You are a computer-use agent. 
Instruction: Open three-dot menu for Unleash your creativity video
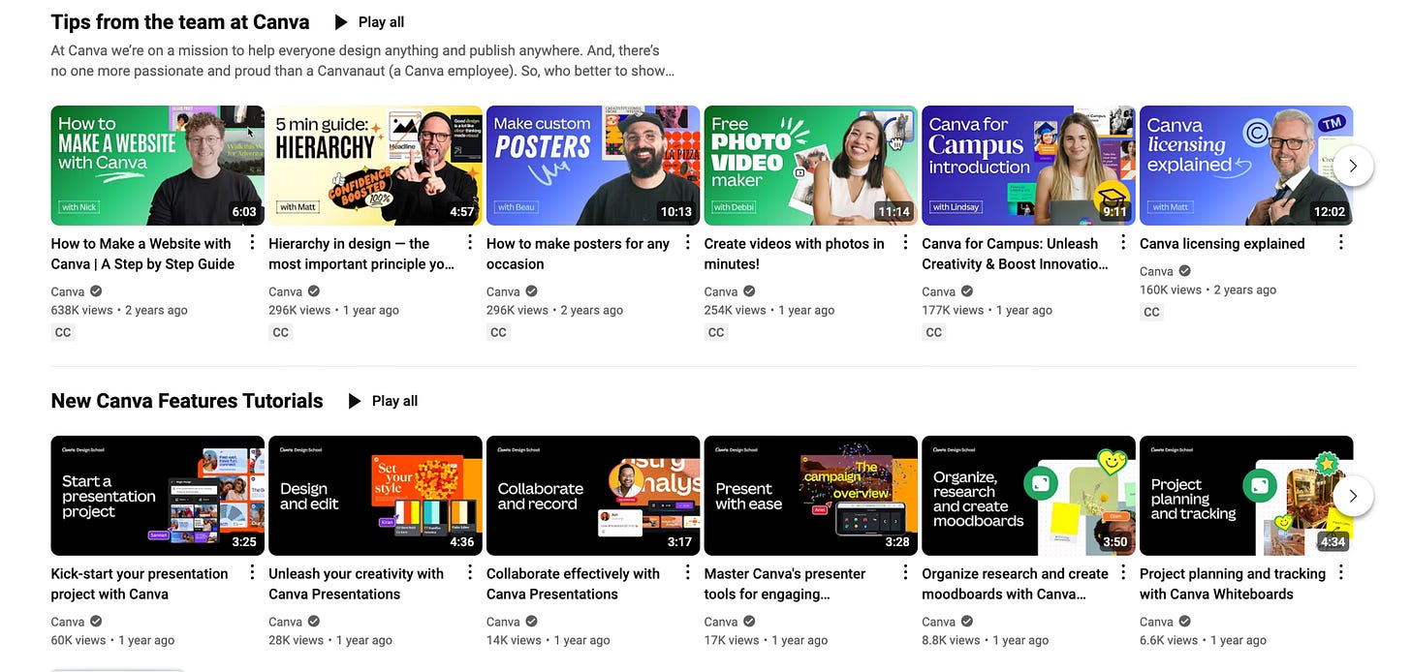tap(470, 572)
